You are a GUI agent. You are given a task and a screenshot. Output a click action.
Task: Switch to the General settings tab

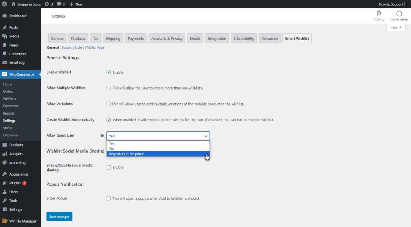pos(57,38)
